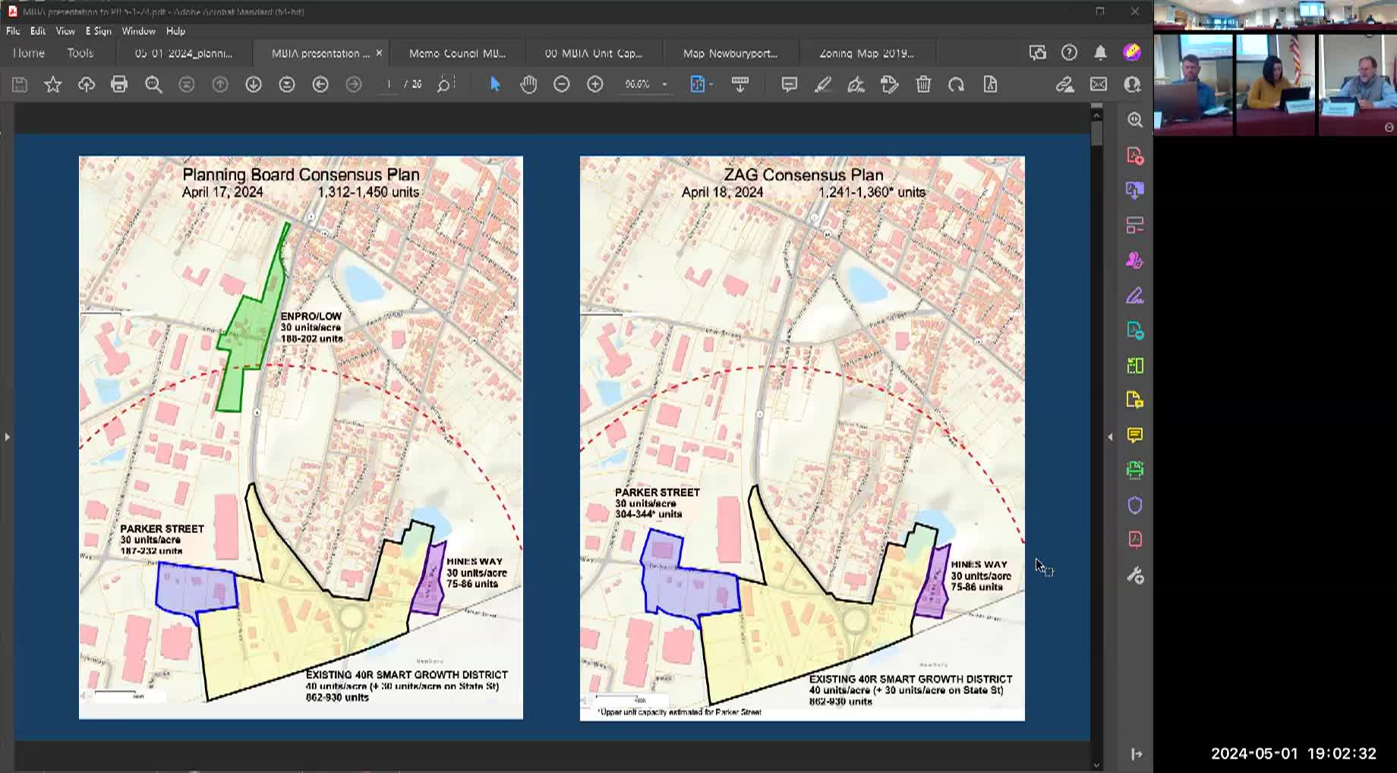Switch to Zoning Map 2019... tab
The image size is (1397, 773).
867,53
